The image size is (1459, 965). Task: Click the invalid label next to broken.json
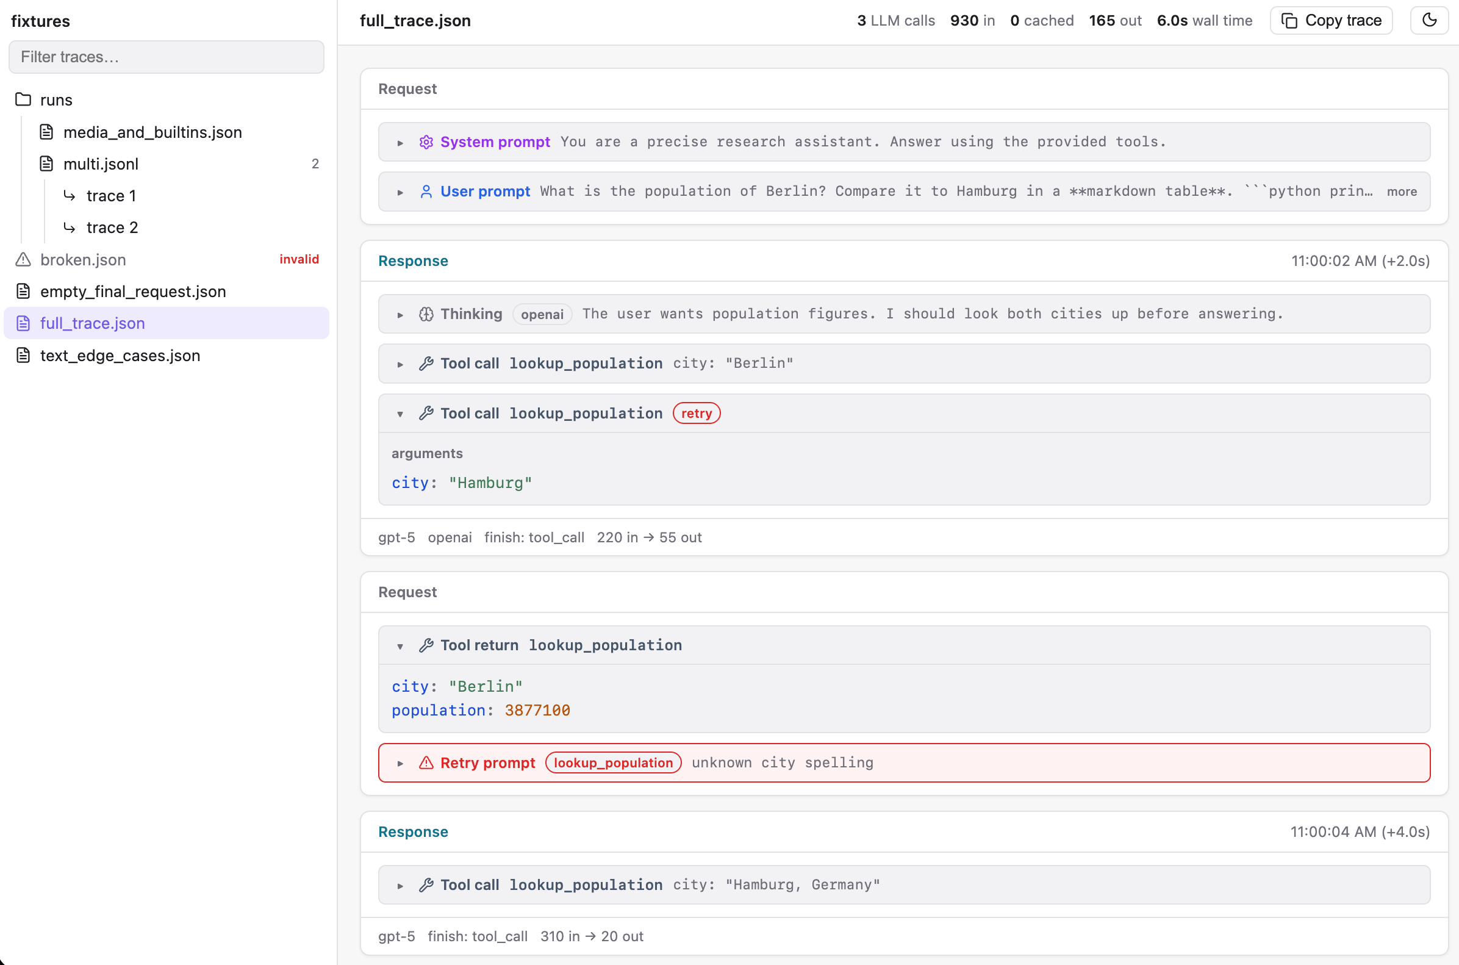299,259
